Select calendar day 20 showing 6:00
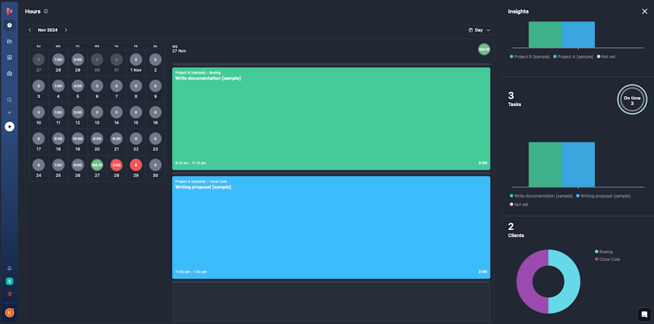Viewport: 654px width, 324px height. pos(97,143)
